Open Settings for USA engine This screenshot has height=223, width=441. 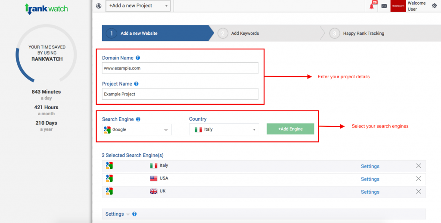pos(370,179)
